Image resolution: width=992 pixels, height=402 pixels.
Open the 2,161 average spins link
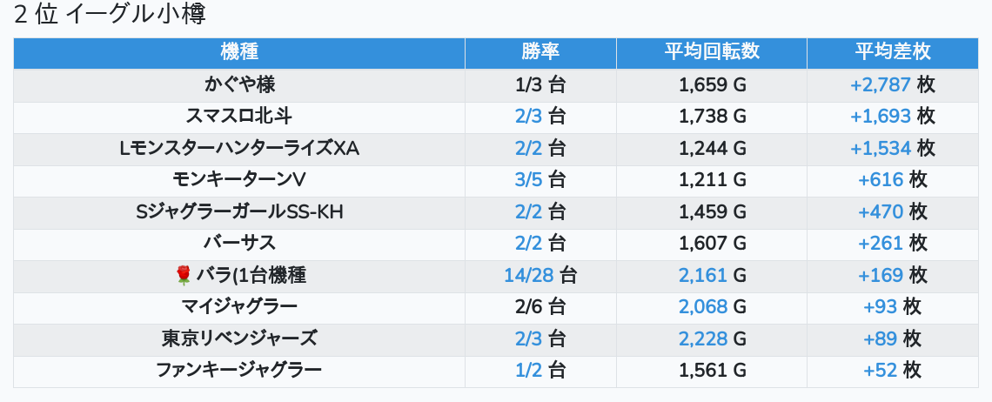(x=703, y=276)
